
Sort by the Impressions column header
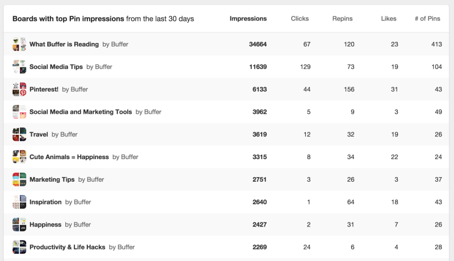pyautogui.click(x=248, y=19)
